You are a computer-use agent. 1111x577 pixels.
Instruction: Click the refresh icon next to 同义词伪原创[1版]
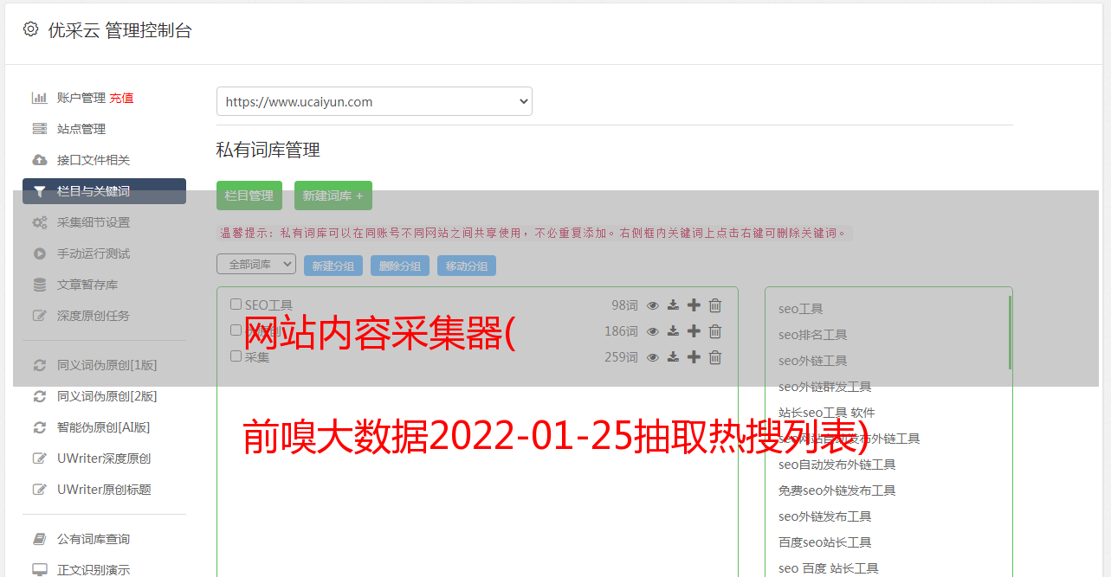39,365
